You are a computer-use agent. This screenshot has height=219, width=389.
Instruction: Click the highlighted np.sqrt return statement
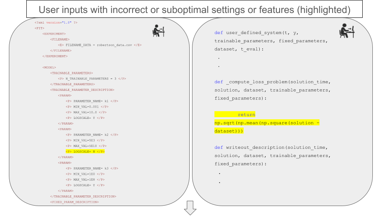267,123
